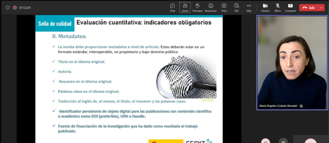Click the 'Identificador persistente' bullet text
This screenshot has width=330, height=143.
(135, 114)
